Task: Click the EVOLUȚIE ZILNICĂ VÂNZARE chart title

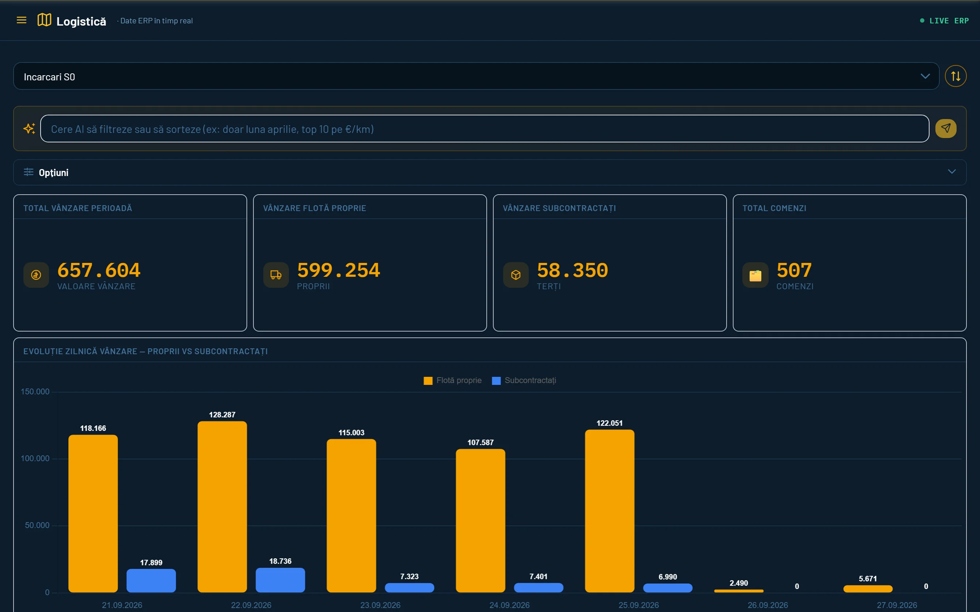Action: [146, 351]
